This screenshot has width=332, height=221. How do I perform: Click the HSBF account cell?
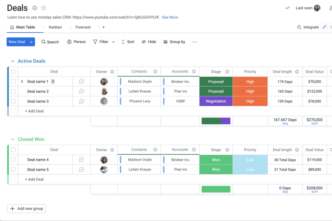181,101
